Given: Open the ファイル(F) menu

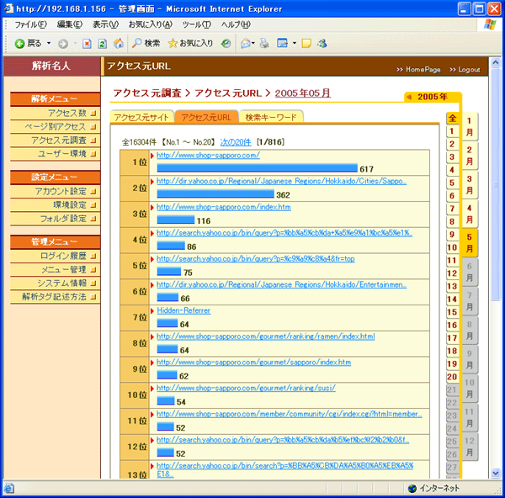Looking at the screenshot, I should coord(31,24).
